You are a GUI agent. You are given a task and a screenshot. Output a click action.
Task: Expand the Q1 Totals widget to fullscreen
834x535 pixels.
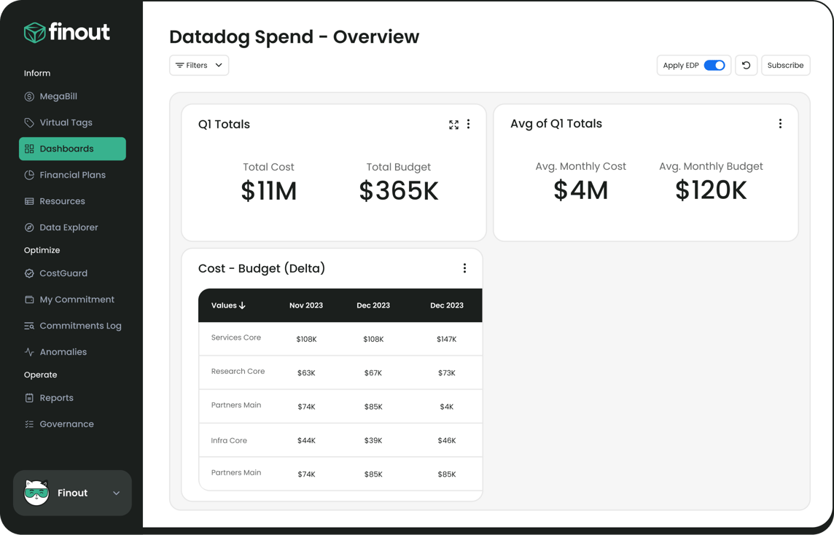point(453,125)
